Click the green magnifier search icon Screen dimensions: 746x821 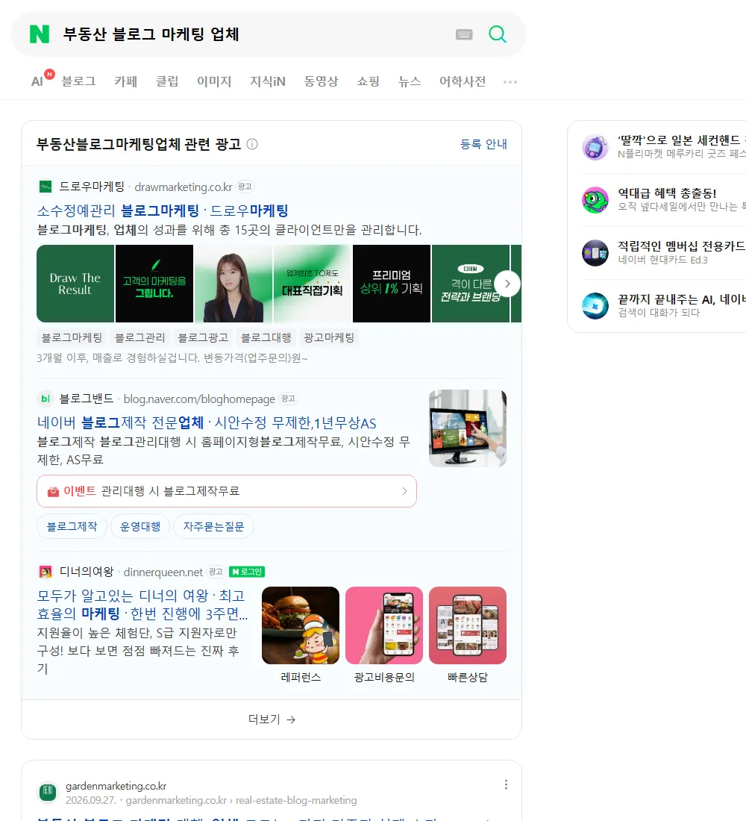pyautogui.click(x=498, y=34)
